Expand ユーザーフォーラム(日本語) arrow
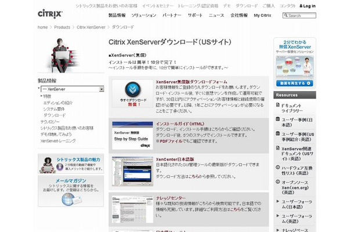The image size is (354, 232). [x=278, y=201]
